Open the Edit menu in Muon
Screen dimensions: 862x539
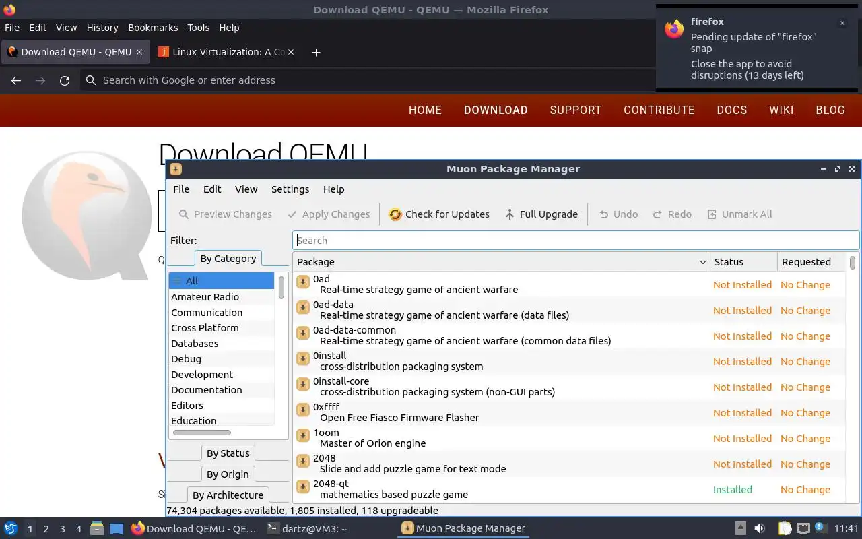click(212, 189)
